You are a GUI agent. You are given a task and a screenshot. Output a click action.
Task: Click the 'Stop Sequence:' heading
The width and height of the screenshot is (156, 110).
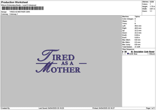click(x=128, y=49)
